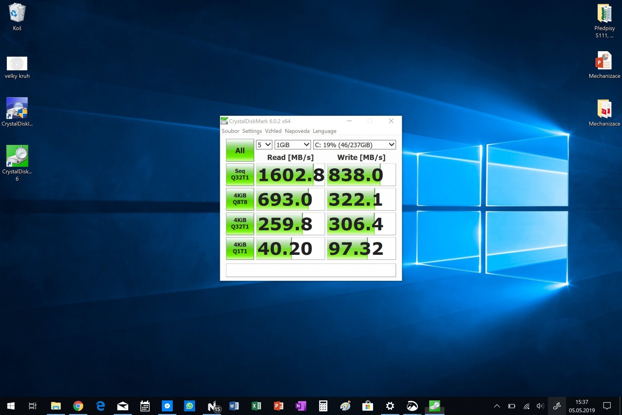This screenshot has height=415, width=622.
Task: Launch Word from the taskbar
Action: pos(234,406)
